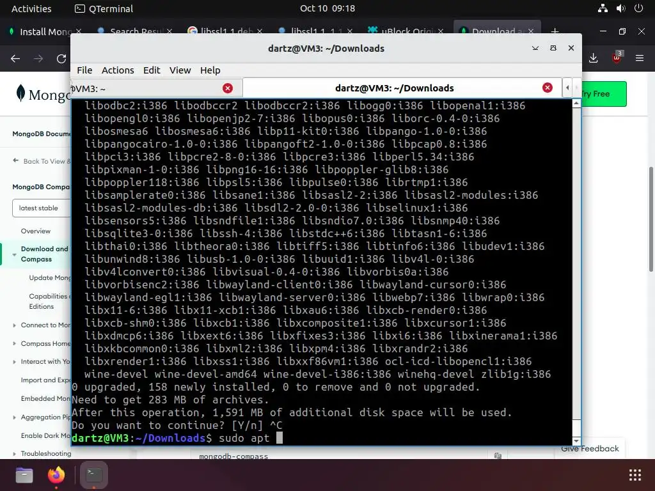This screenshot has width=655, height=491.
Task: Close the ~/Downloads terminal tab with red X
Action: (x=548, y=88)
